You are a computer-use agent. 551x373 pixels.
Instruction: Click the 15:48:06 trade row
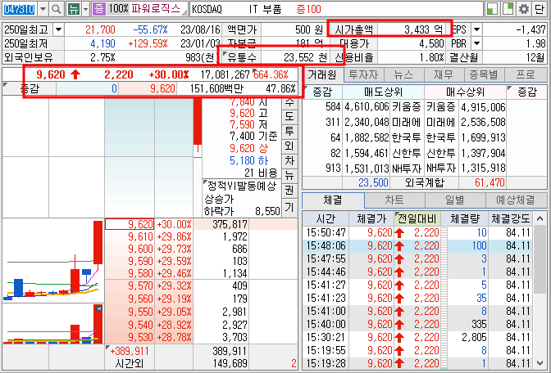click(417, 245)
